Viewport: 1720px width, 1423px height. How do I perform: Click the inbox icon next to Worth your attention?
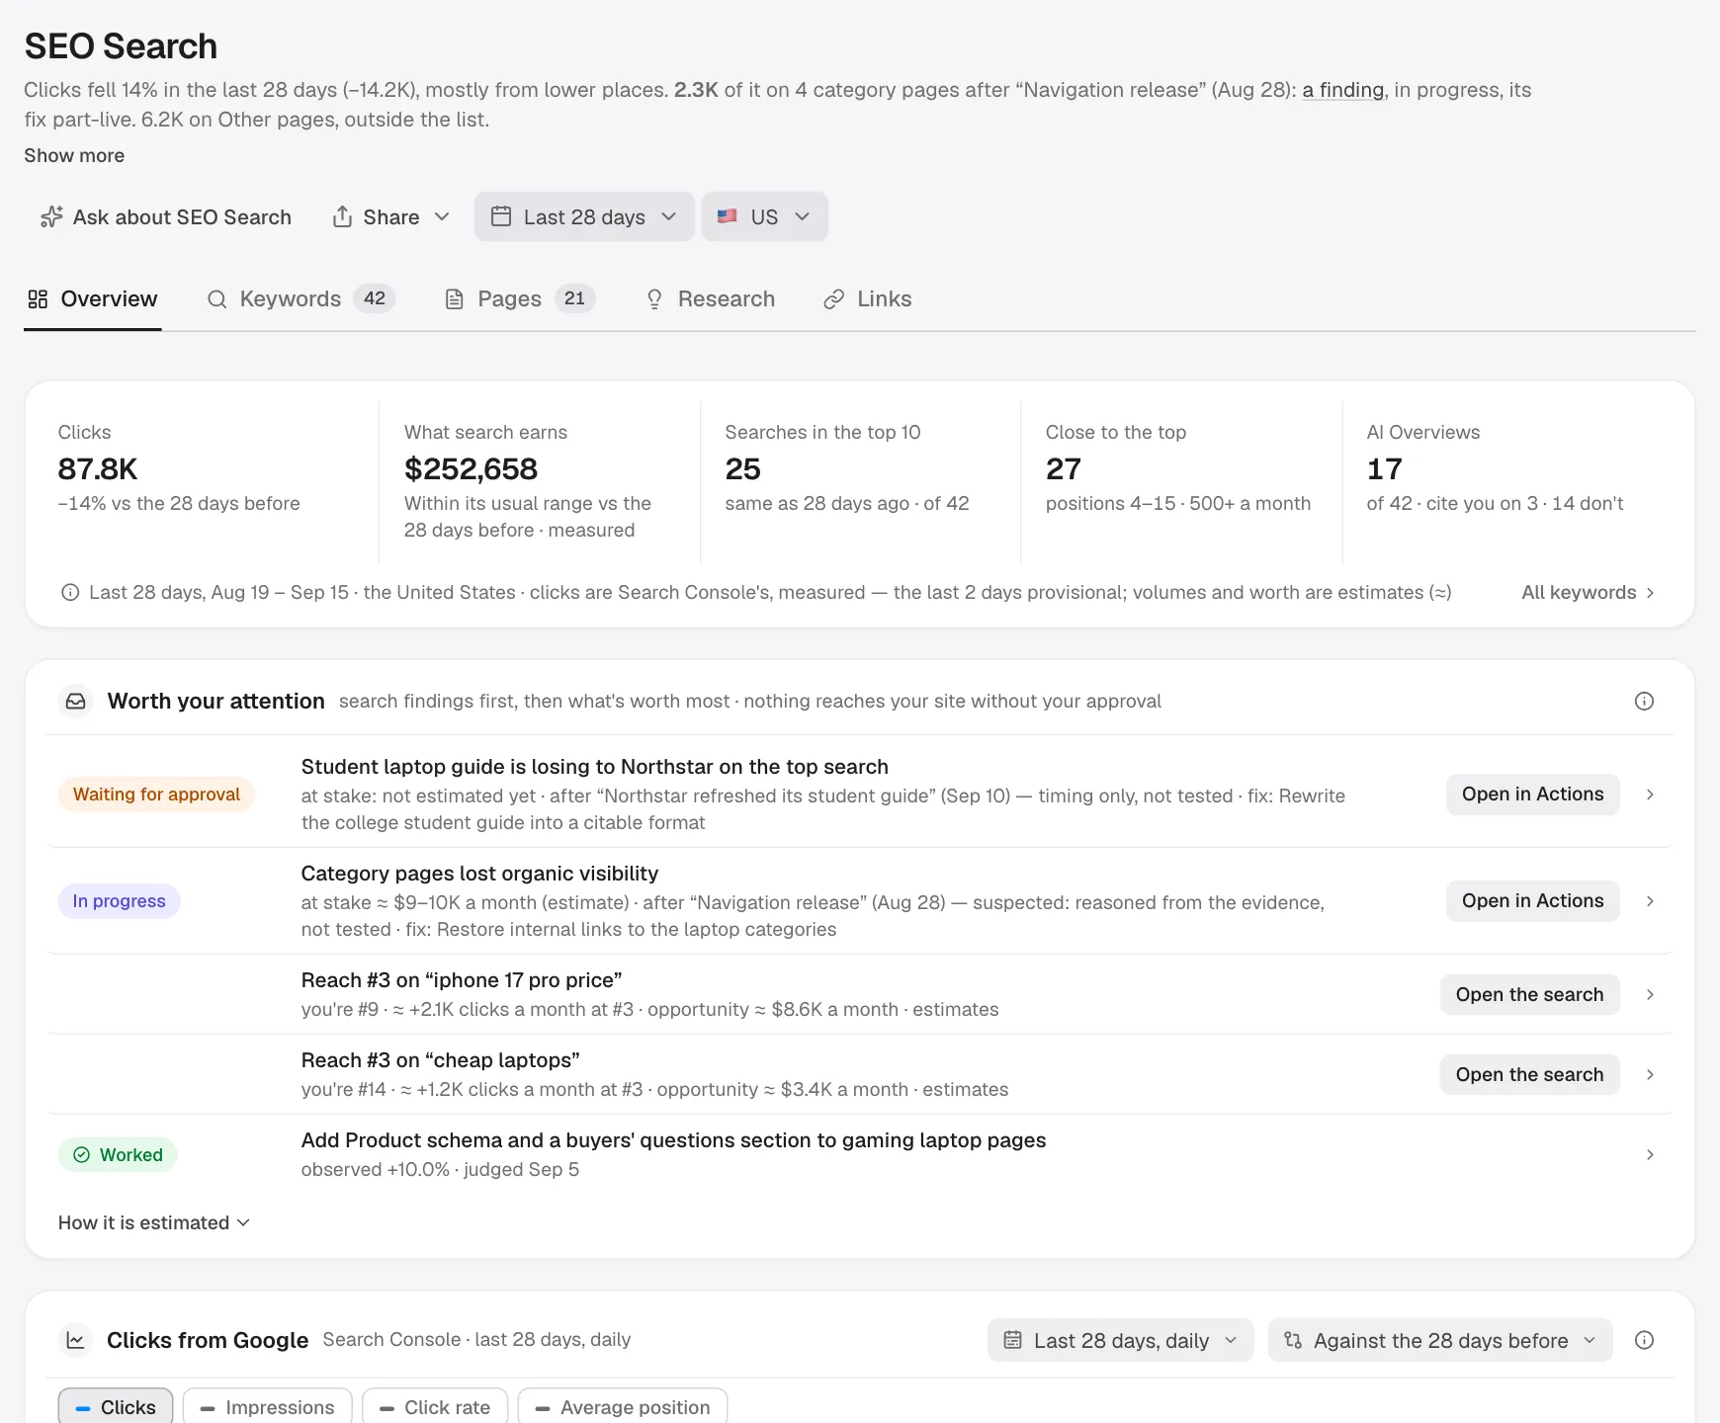point(76,701)
